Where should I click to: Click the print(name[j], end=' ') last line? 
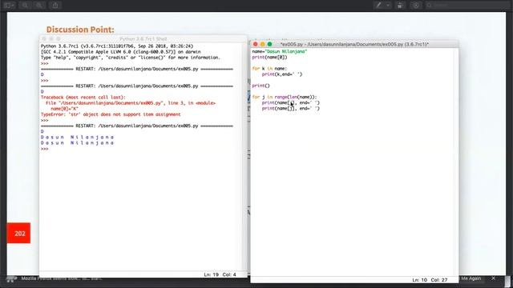(x=290, y=109)
